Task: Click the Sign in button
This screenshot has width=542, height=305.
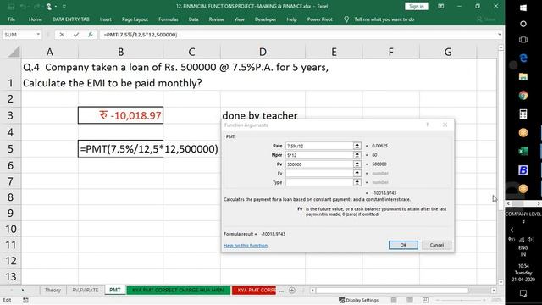Action: 416,6
